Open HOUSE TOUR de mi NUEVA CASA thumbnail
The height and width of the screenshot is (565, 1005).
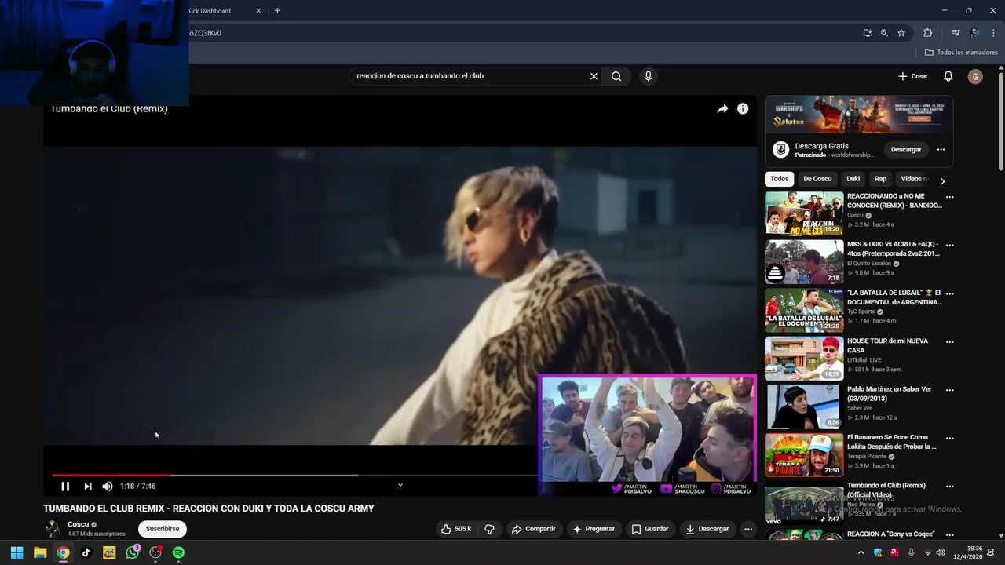(804, 359)
